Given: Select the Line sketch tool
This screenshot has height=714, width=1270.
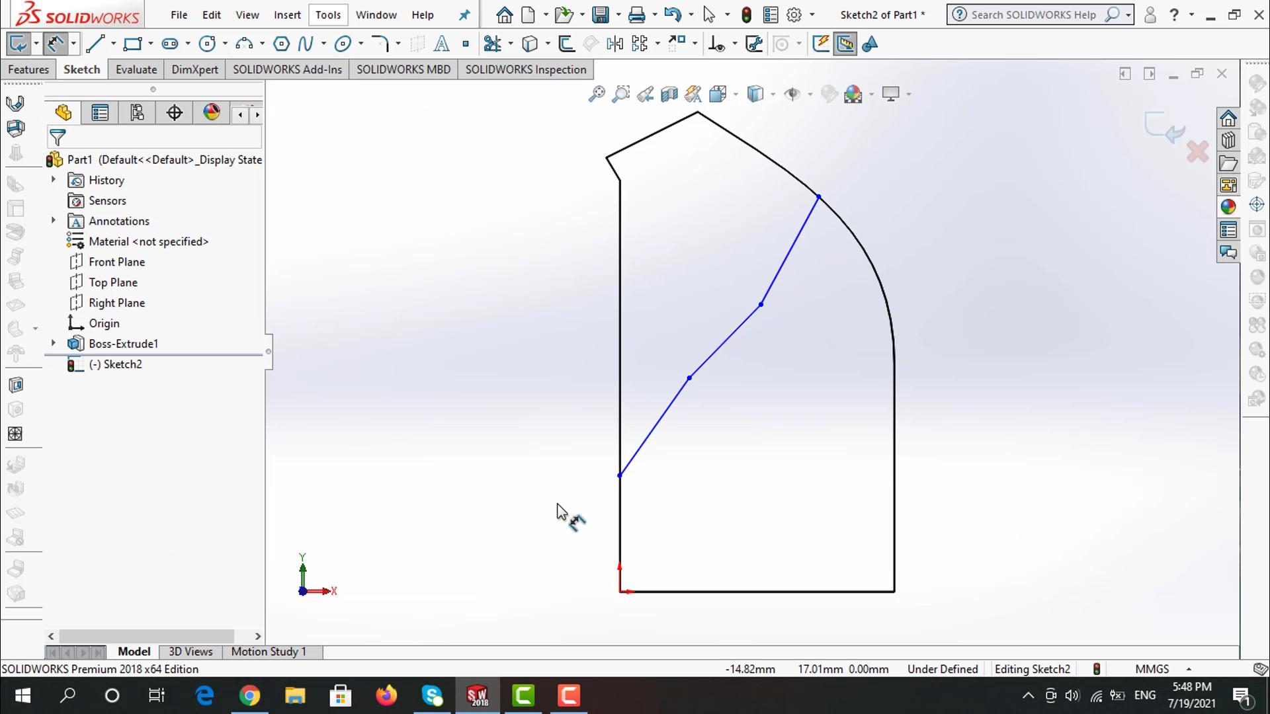Looking at the screenshot, I should click(x=95, y=44).
